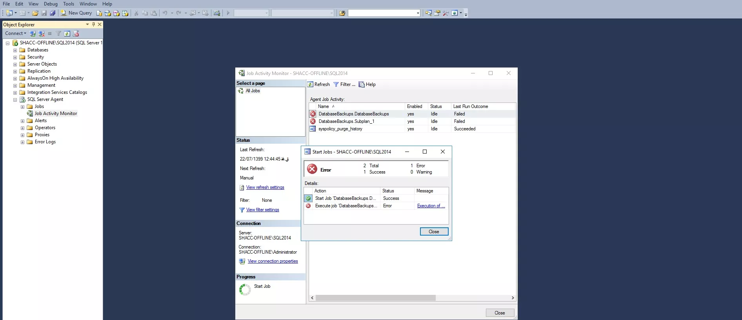Select the Replication folder in Object Explorer
The image size is (742, 320).
point(39,71)
